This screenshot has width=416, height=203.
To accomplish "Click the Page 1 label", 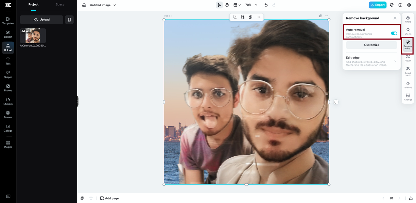I will (x=168, y=16).
